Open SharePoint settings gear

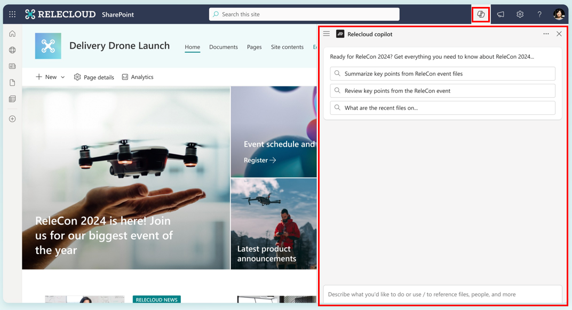520,14
